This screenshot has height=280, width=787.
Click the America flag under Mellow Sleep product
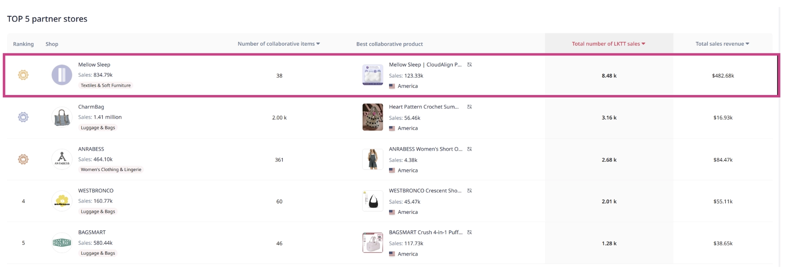[392, 86]
